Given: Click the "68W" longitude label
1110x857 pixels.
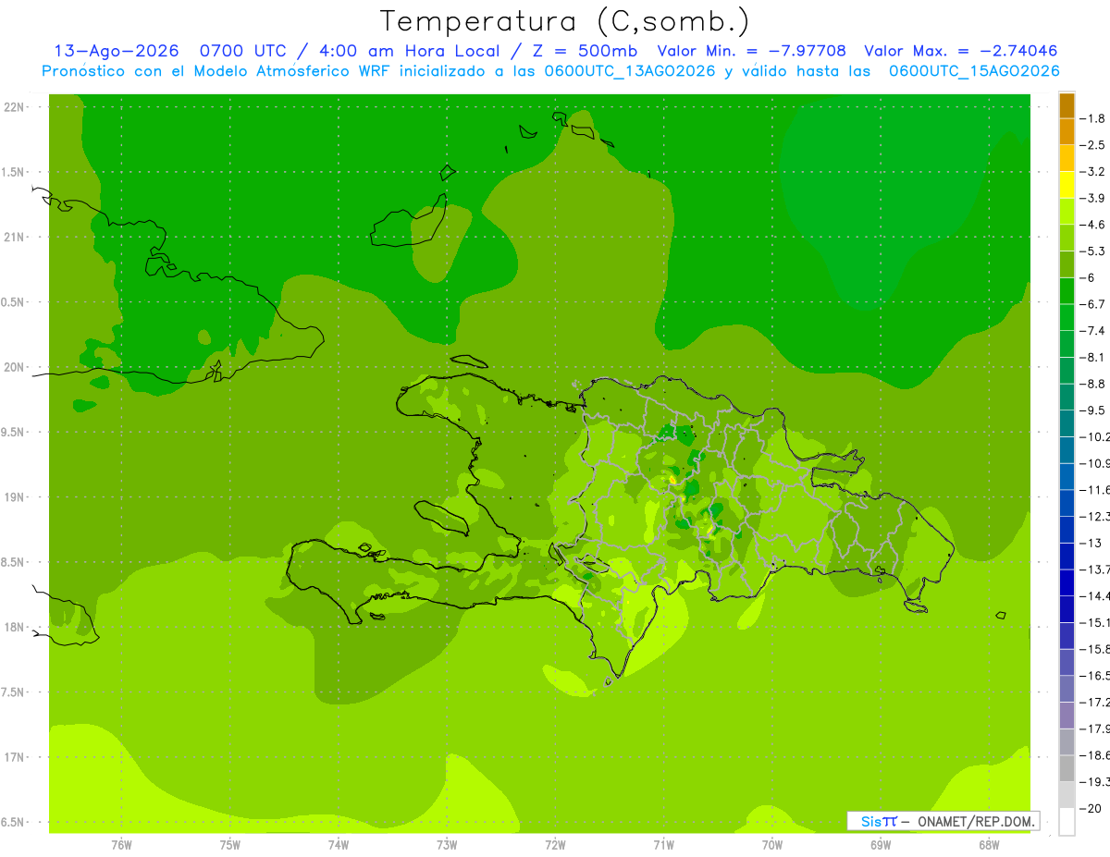Looking at the screenshot, I should coord(988,845).
